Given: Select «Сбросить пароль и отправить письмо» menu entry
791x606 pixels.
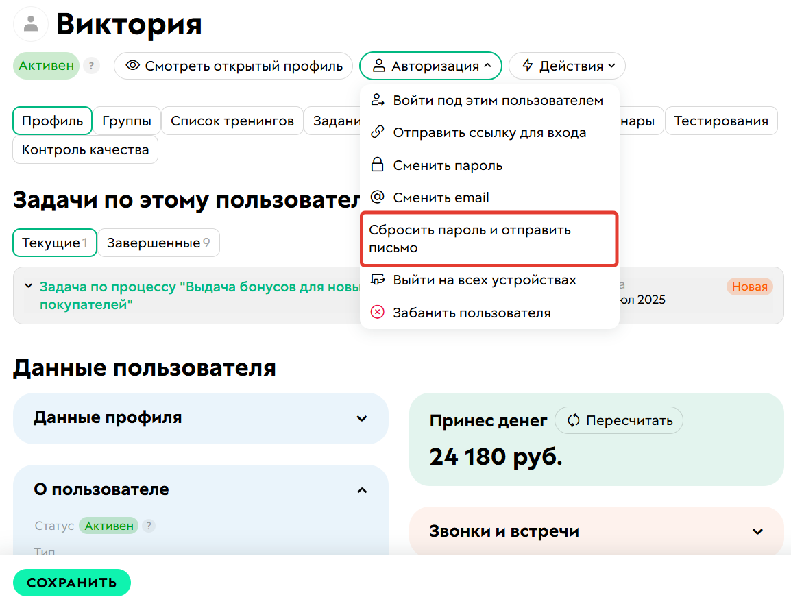Looking at the screenshot, I should click(487, 238).
